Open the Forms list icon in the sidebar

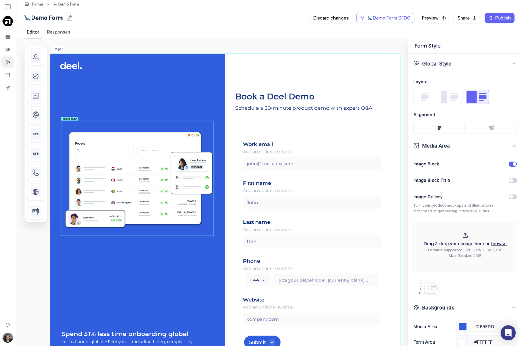[8, 37]
